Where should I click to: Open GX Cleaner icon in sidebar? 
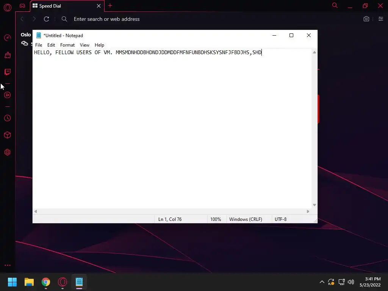tap(8, 55)
